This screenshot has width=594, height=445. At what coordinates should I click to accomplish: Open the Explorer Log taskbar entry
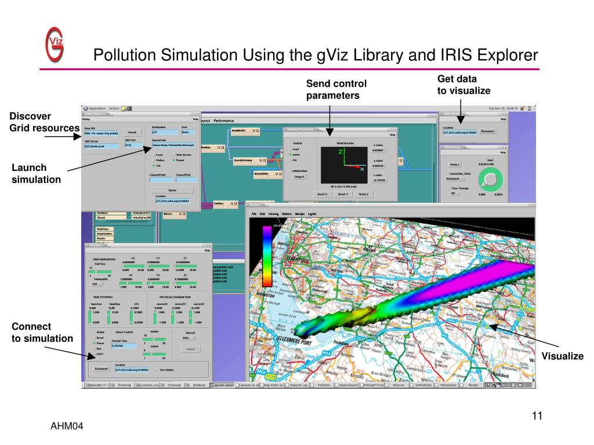(298, 385)
